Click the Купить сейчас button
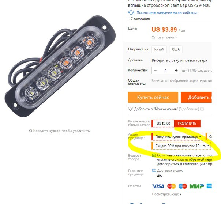Image resolution: width=221 pixels, height=204 pixels. pos(153,97)
